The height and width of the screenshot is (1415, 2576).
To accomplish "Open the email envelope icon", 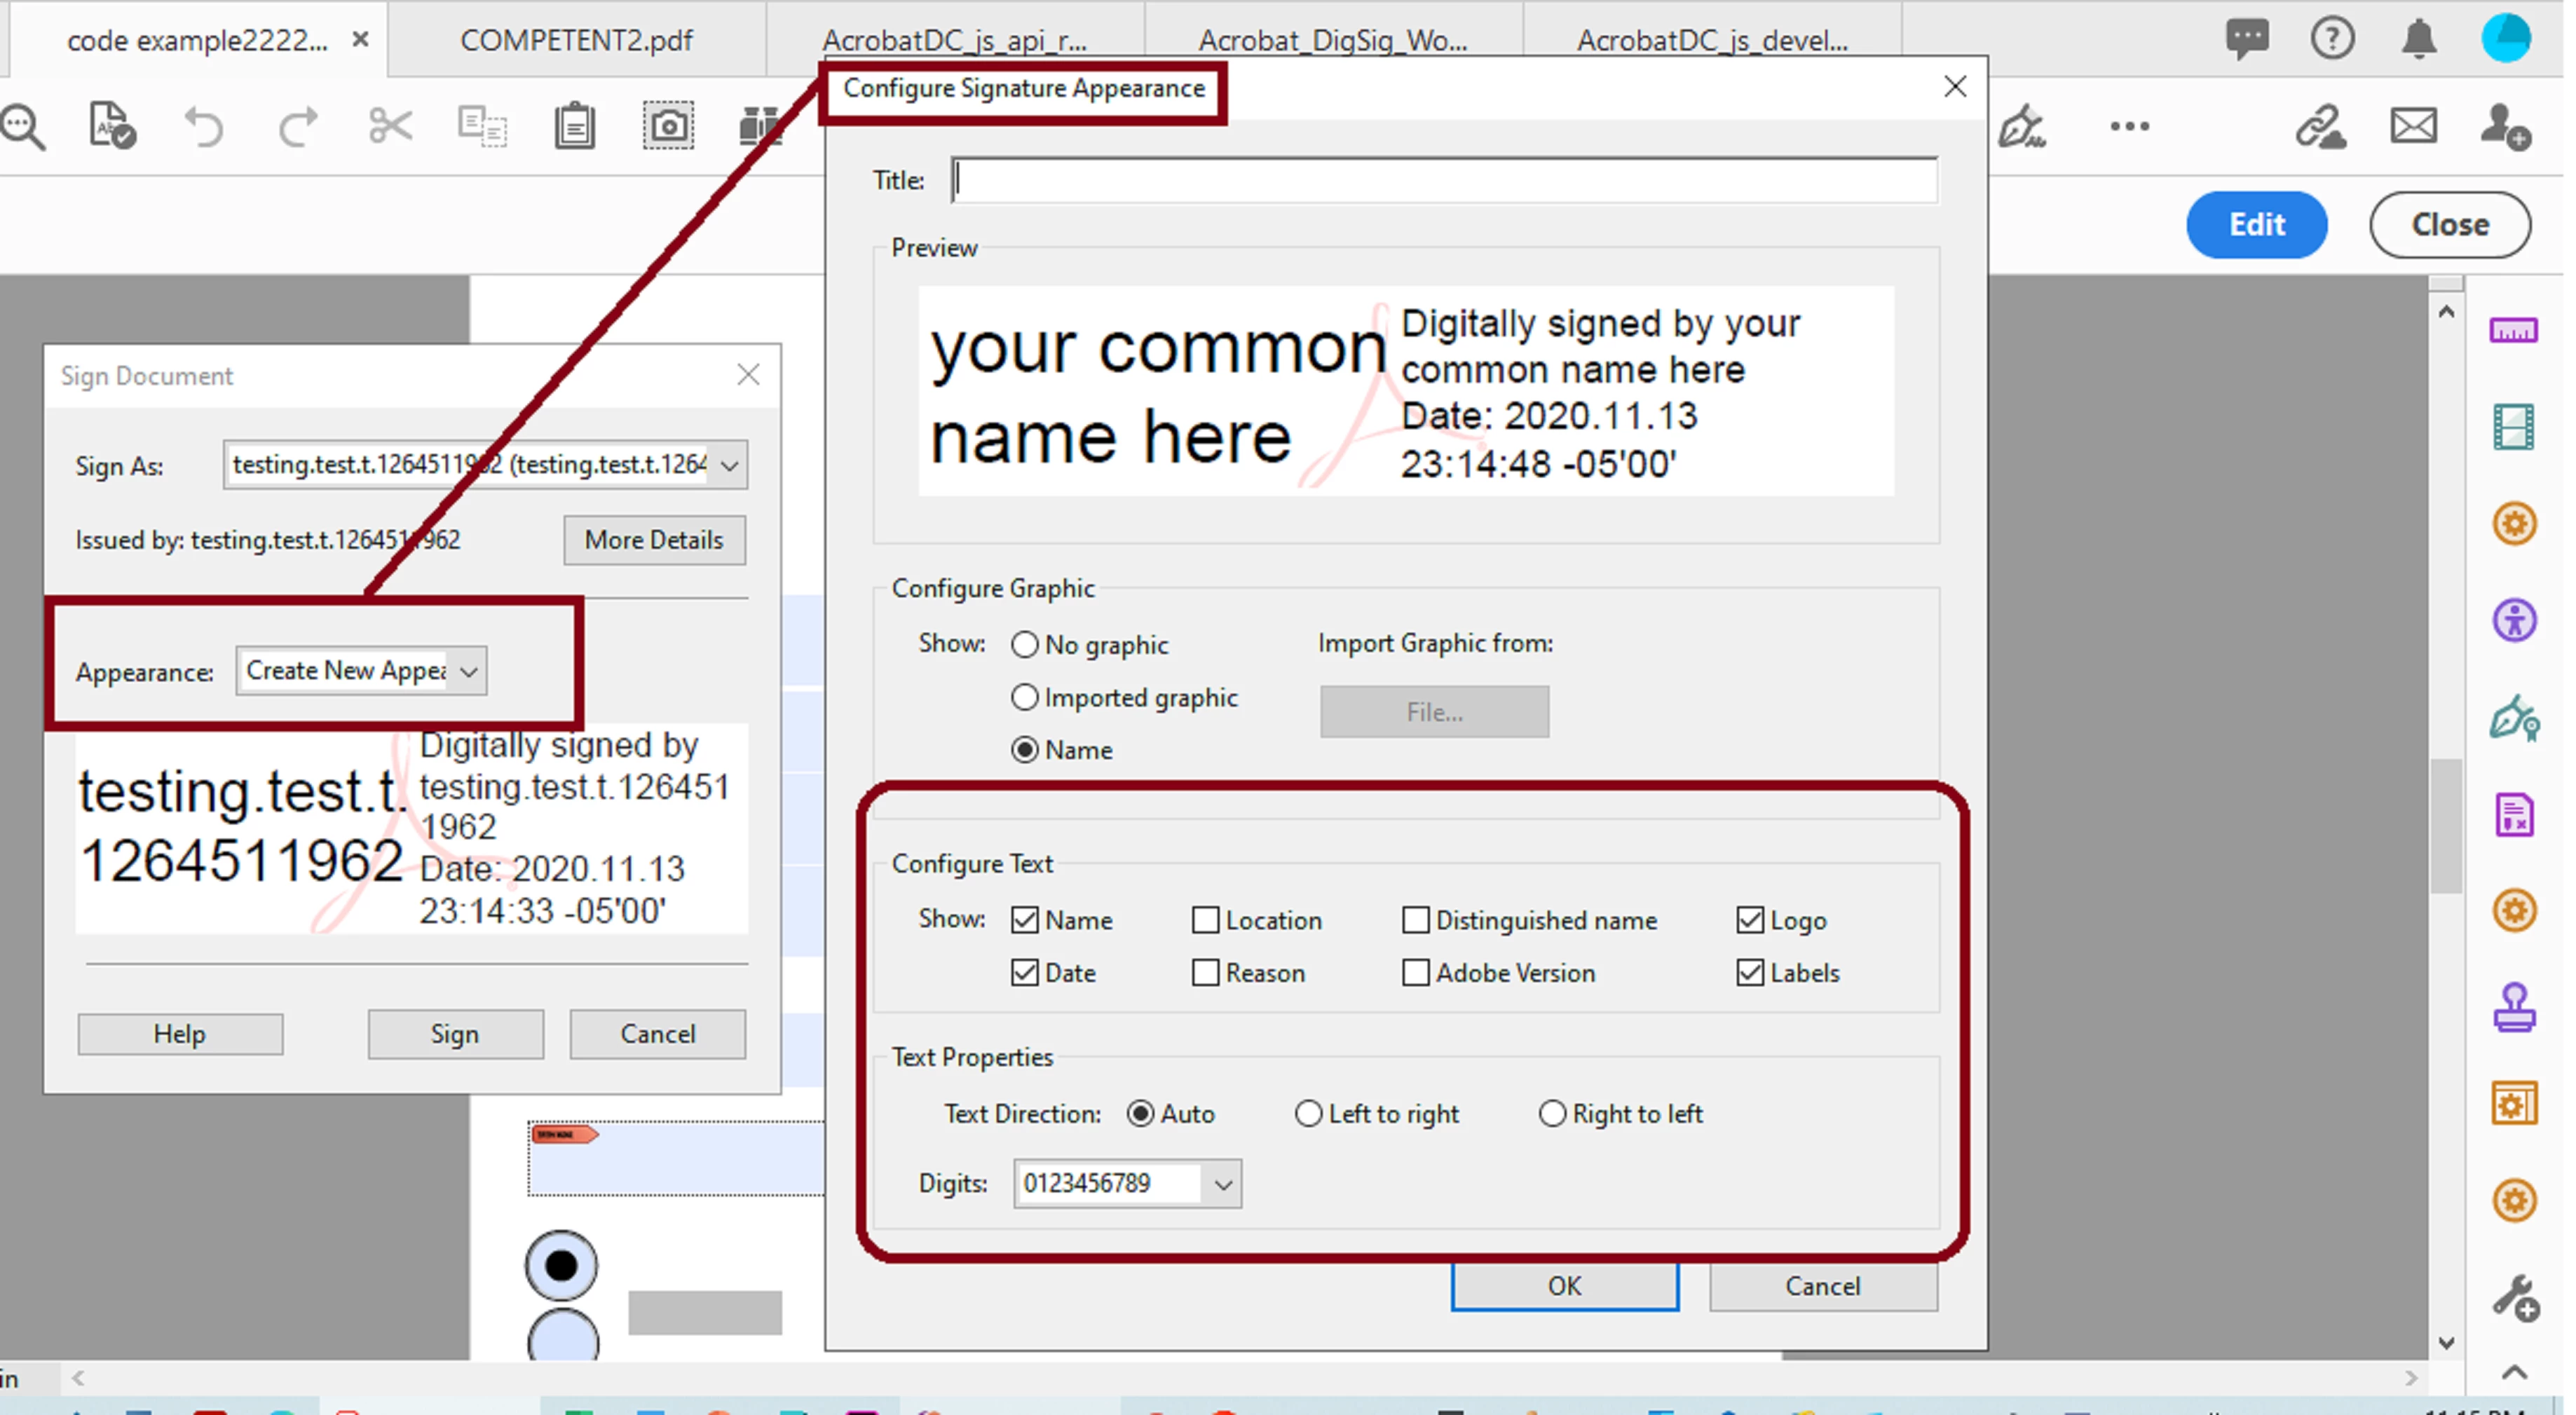I will (2413, 127).
